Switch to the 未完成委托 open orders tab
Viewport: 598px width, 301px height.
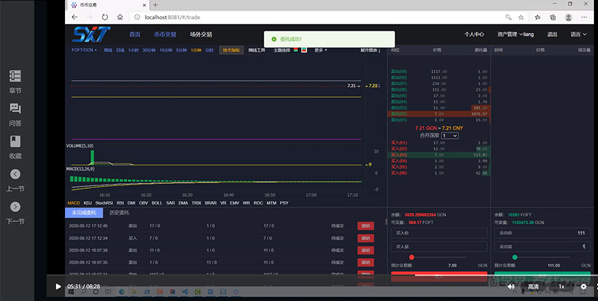point(84,213)
